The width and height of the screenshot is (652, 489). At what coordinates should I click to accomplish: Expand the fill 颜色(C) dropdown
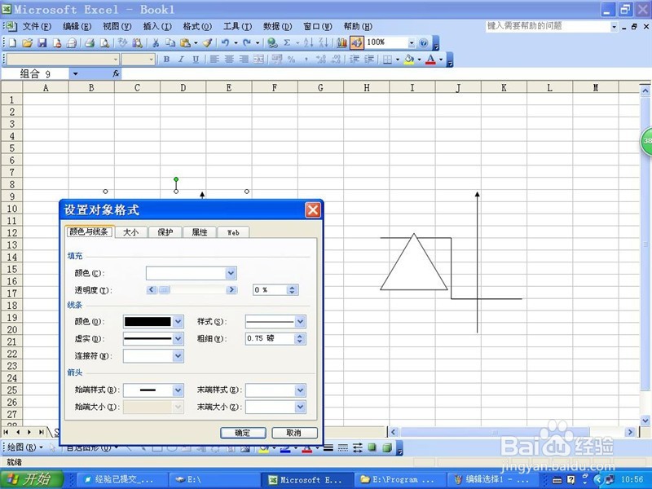click(231, 273)
